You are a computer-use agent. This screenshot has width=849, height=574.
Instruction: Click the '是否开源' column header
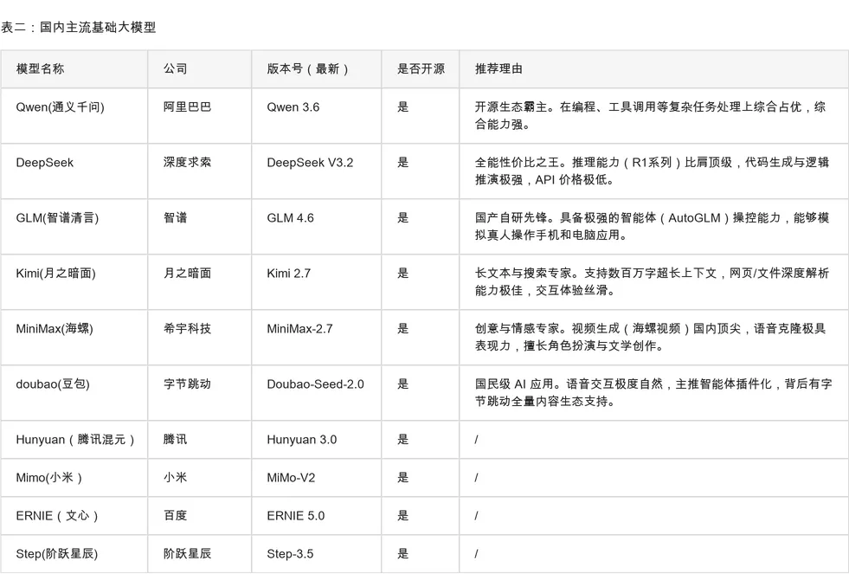[421, 68]
